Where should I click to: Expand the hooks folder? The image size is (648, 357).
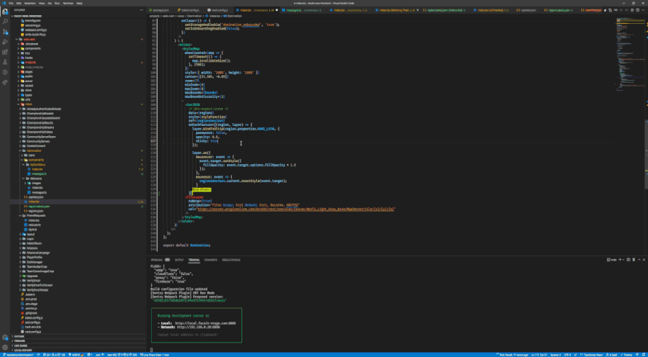pos(29,58)
